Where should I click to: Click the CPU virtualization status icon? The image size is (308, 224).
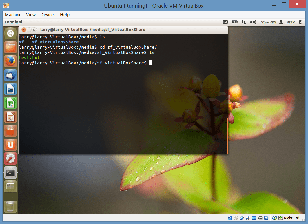click(266, 218)
